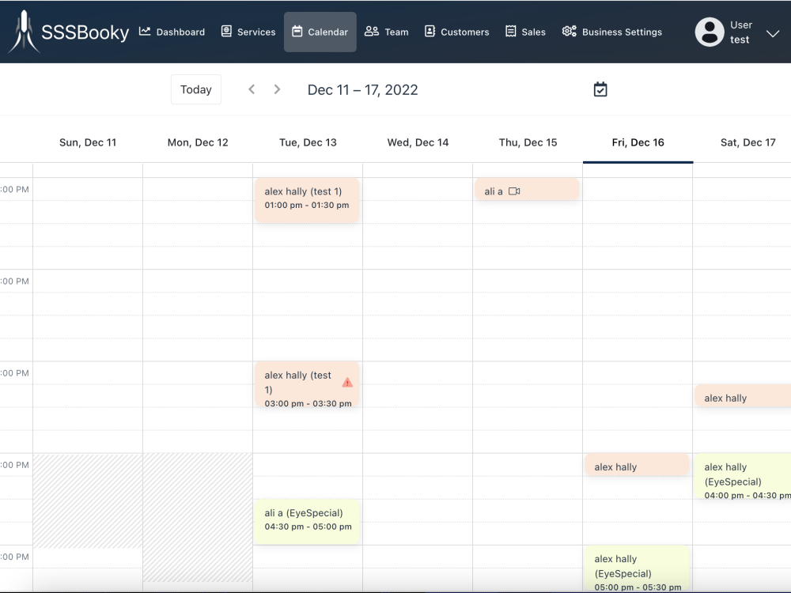Open alex hally (EyeSpecial) 04:00 pm Saturday appointment

[743, 476]
